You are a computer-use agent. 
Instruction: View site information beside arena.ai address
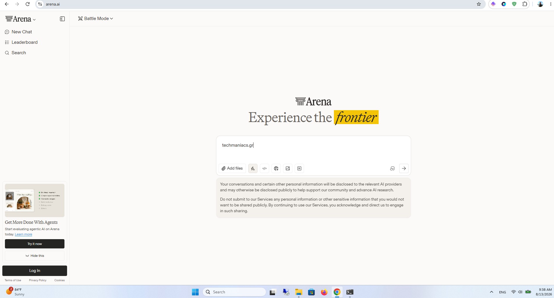(x=40, y=4)
